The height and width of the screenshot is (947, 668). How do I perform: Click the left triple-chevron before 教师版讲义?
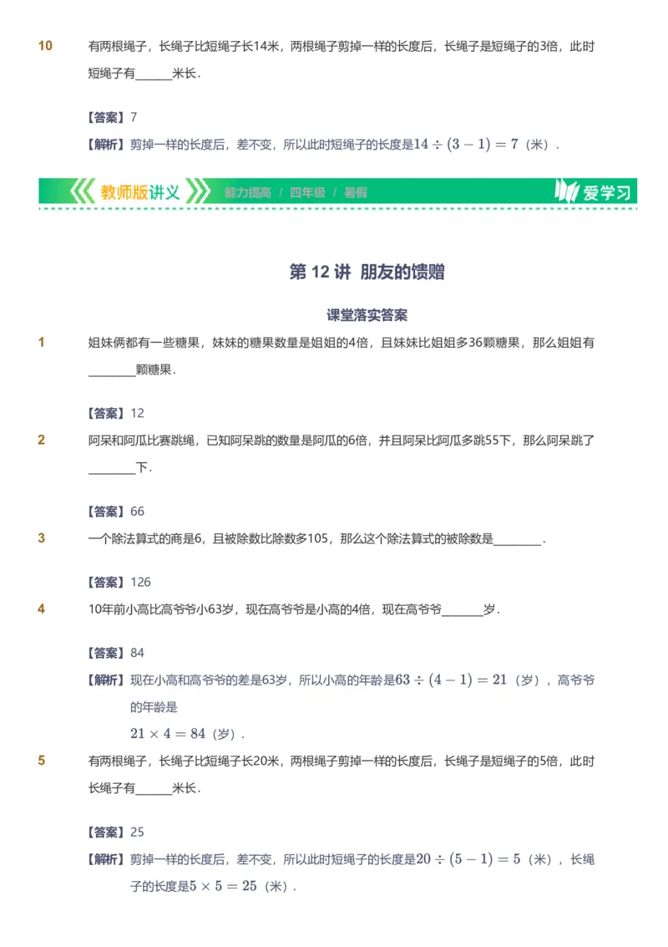[x=81, y=191]
